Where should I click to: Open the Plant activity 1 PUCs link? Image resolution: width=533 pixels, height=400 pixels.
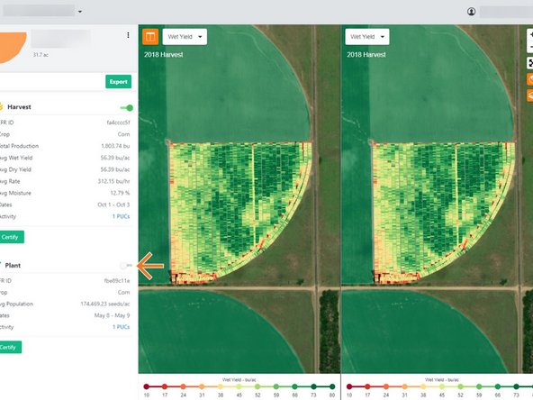121,327
